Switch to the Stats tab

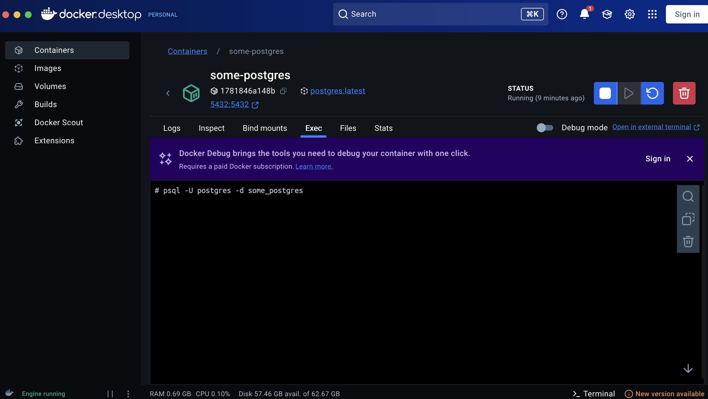tap(383, 128)
